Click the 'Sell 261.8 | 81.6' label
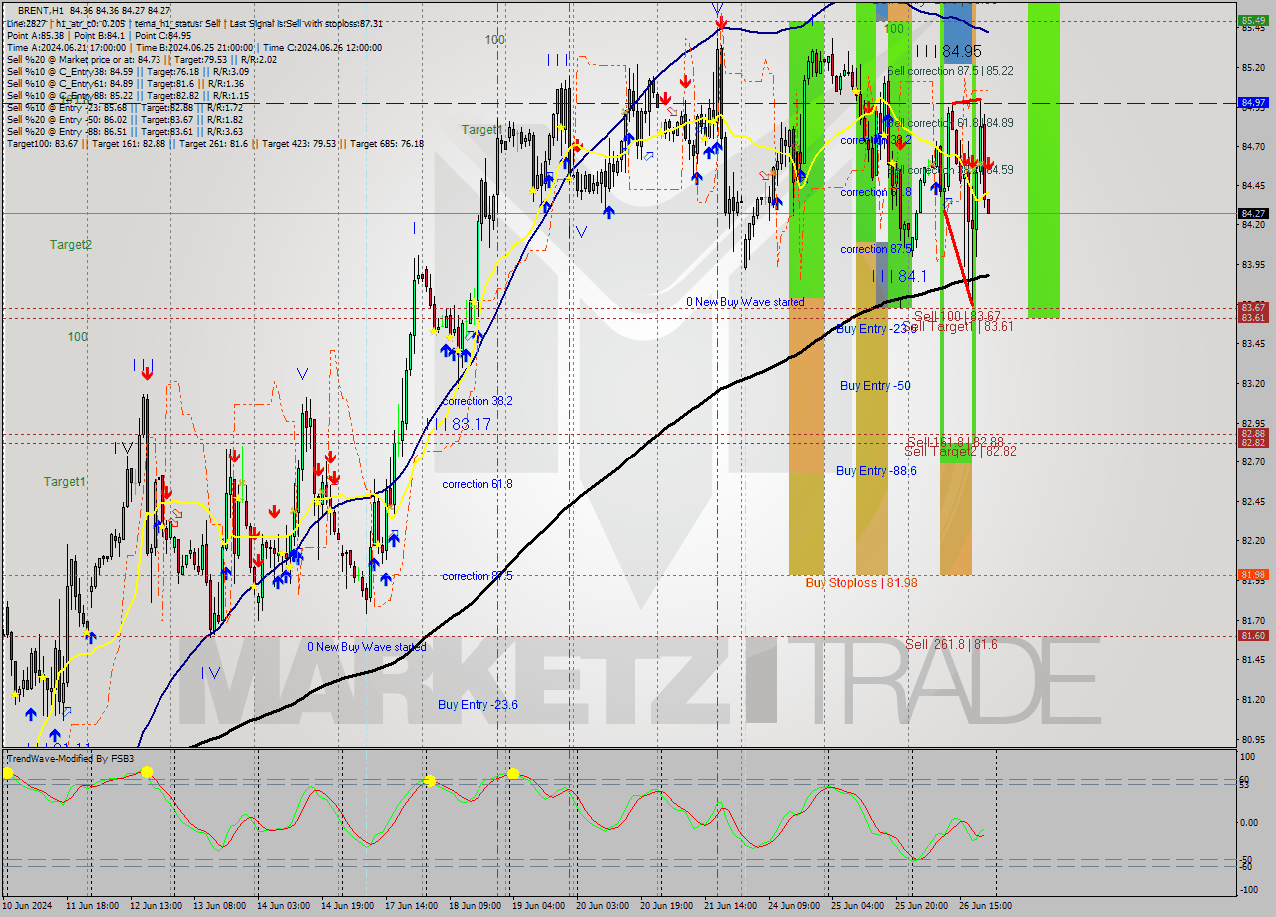 pyautogui.click(x=951, y=644)
